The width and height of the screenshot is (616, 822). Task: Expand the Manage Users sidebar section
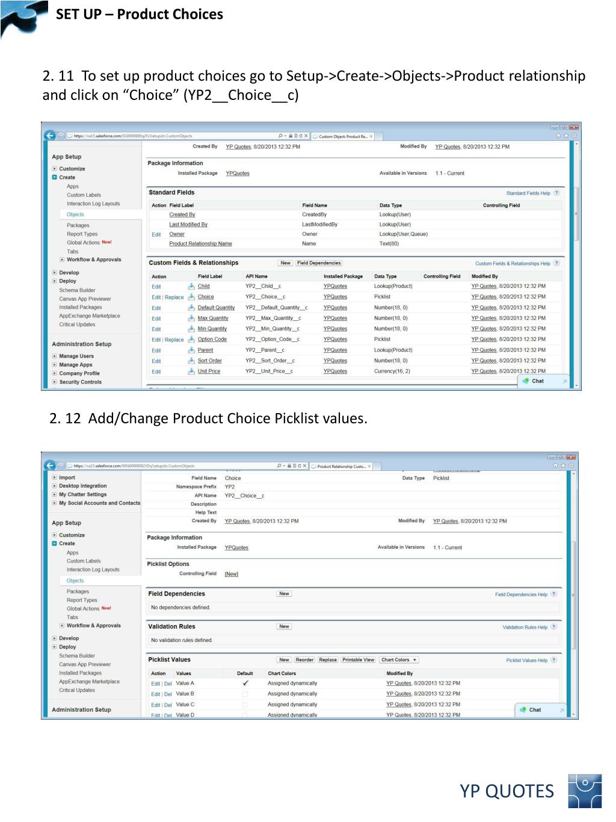(x=55, y=357)
